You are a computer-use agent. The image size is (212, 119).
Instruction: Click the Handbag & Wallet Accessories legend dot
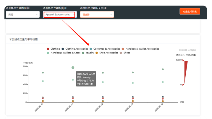123,49
